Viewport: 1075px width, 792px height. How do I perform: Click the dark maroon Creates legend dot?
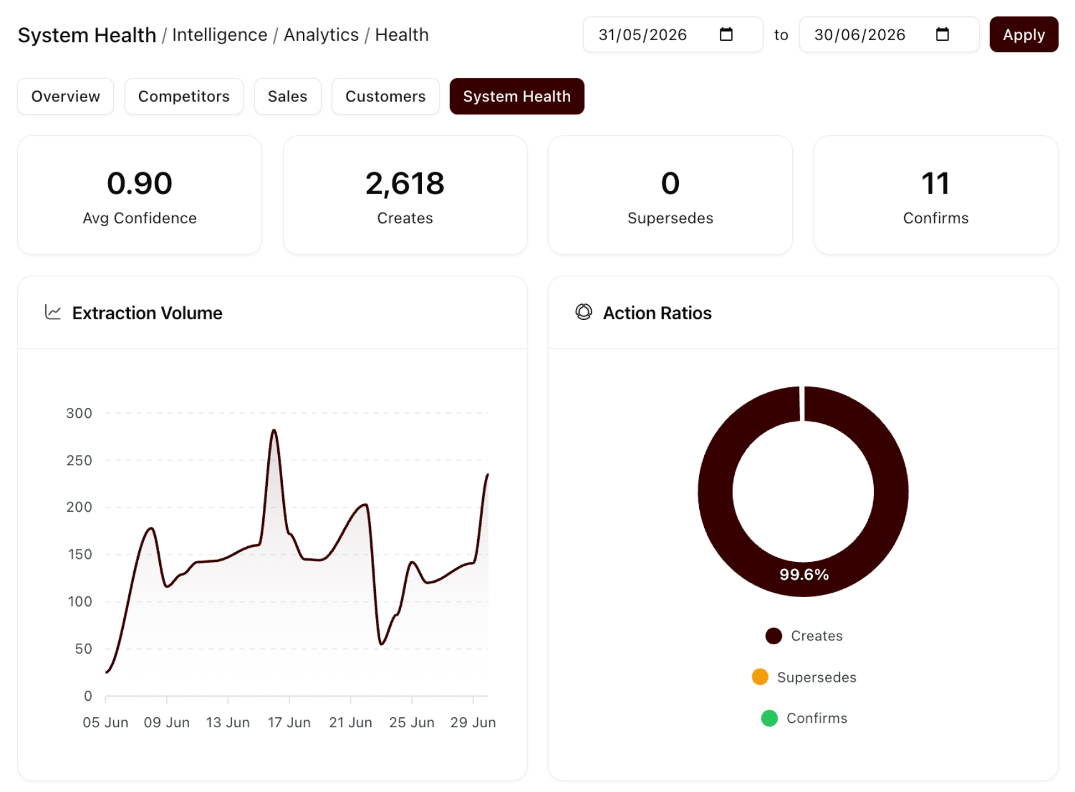[773, 636]
